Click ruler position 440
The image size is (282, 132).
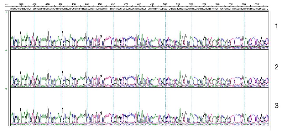[x=87, y=4]
